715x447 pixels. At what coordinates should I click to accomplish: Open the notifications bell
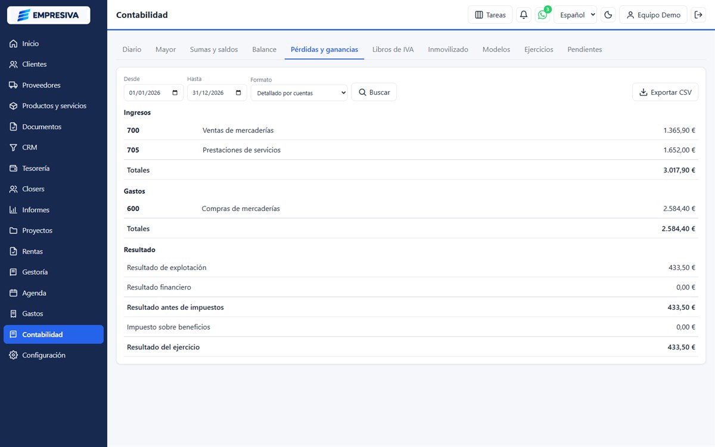tap(524, 15)
